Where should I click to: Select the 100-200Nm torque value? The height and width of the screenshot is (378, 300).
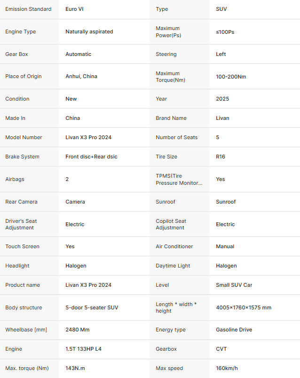[x=231, y=76]
